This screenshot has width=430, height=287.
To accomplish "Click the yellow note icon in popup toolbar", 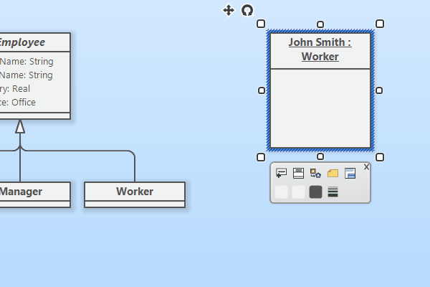I will [333, 174].
